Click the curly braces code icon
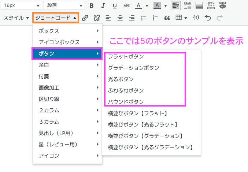The image size is (248, 172). [196, 18]
